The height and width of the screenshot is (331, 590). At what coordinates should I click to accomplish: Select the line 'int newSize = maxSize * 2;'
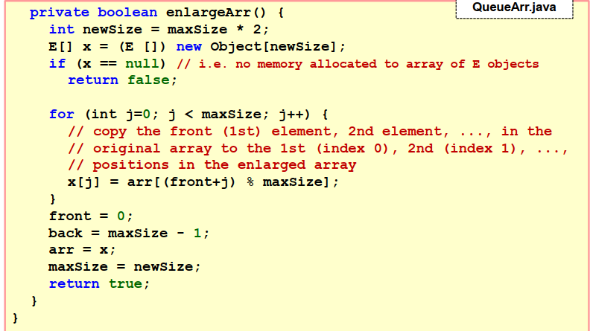(159, 29)
